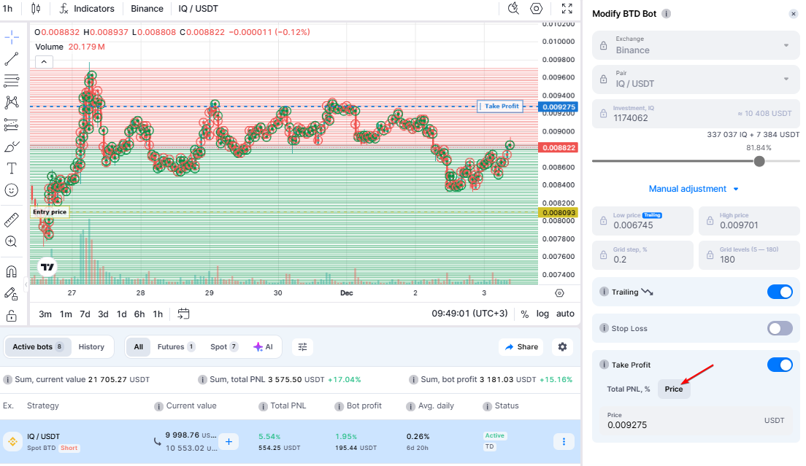Open chart fullscreen mode
Screen dimensions: 806x466
click(567, 9)
